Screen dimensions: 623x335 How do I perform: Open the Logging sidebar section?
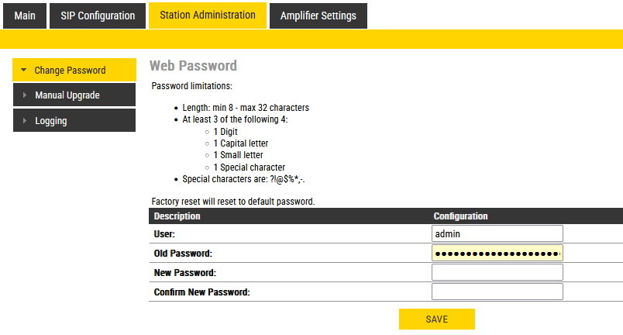click(51, 121)
